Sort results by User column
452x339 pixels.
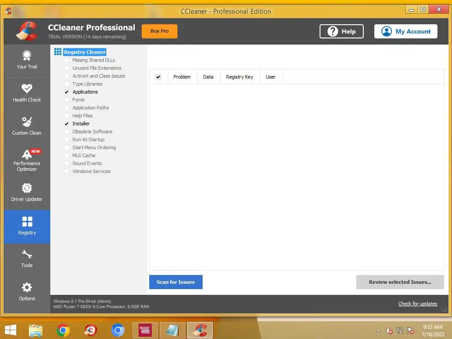coord(271,77)
